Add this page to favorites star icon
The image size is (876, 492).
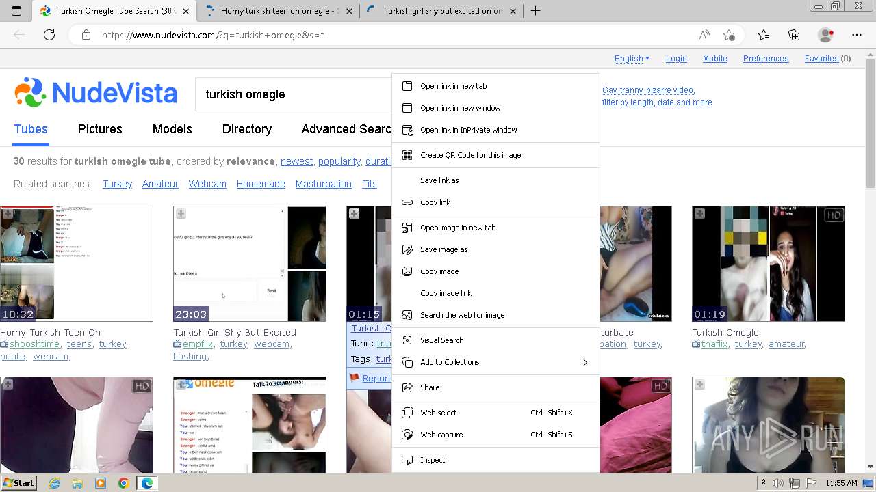729,35
